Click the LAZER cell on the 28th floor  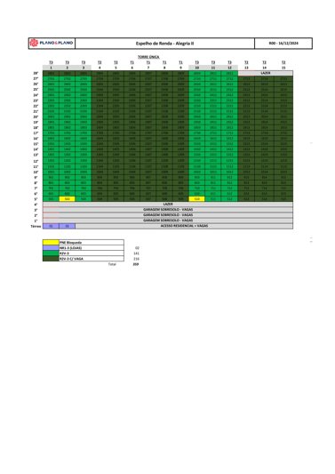[x=265, y=73]
